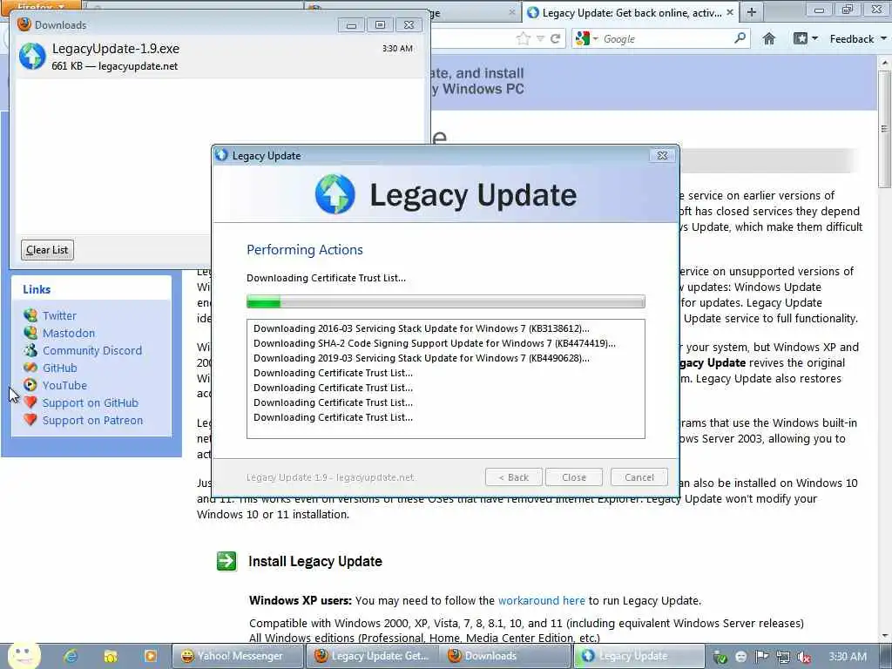Click the Legacy Update globe logo in dialog
The width and height of the screenshot is (892, 669).
[334, 194]
